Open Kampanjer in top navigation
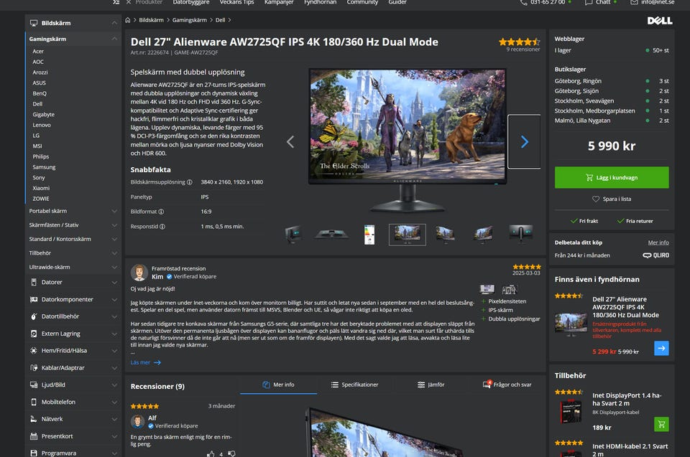This screenshot has height=457, width=690. pos(279,2)
